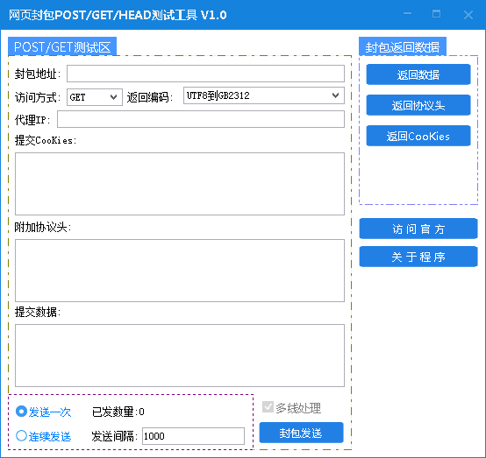Click inside the 提交CooKies text area
This screenshot has height=458, width=486.
180,184
